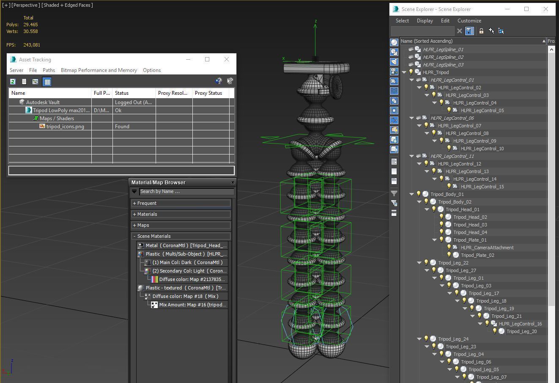Open the File menu in Asset Tracking
The width and height of the screenshot is (559, 383).
coord(33,70)
